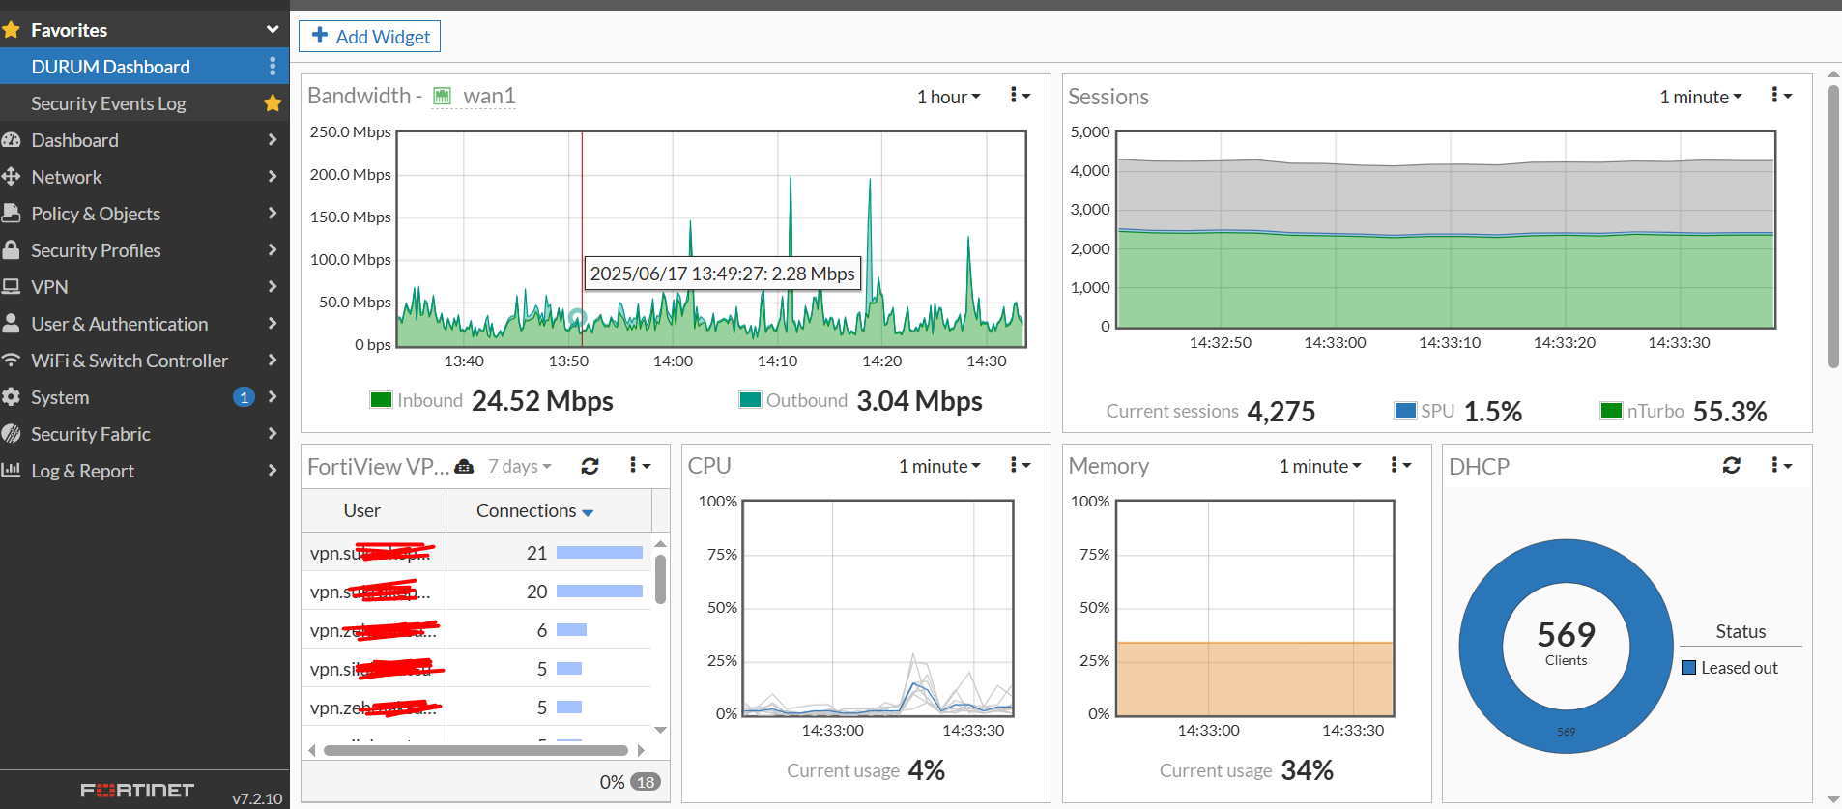Open Sessions 1 minute time range dropdown

pyautogui.click(x=1701, y=97)
